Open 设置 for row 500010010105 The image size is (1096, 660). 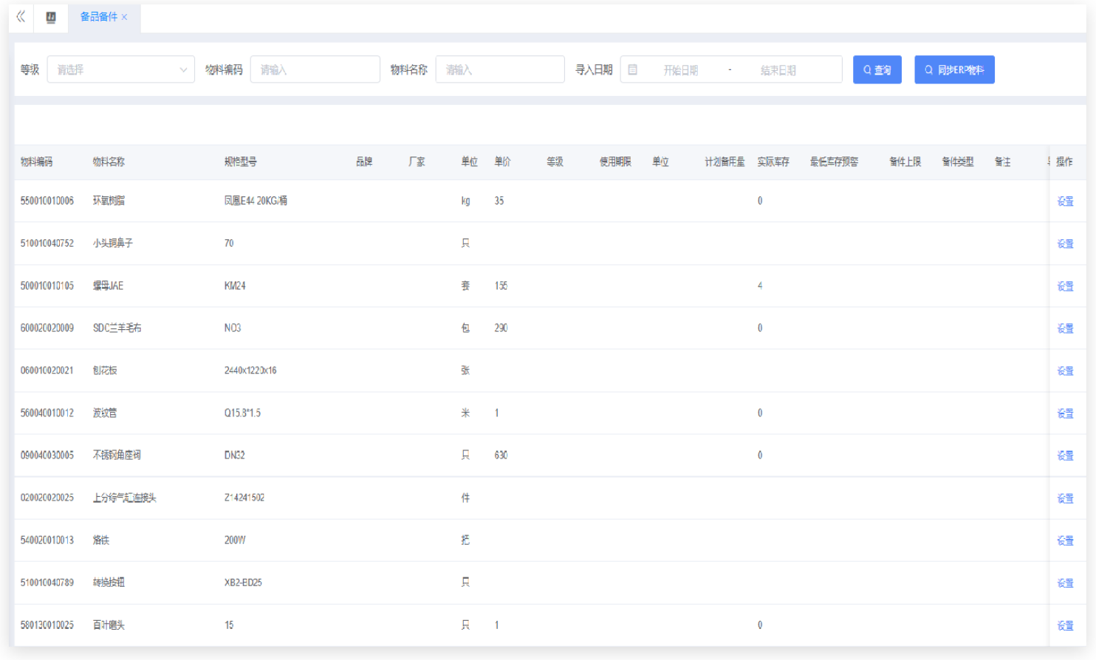click(x=1065, y=286)
